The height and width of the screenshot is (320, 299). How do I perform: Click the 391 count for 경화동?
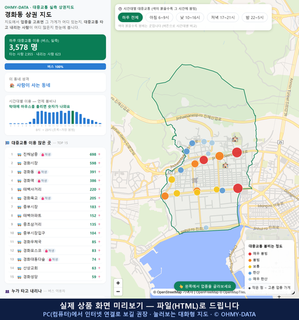click(x=93, y=172)
